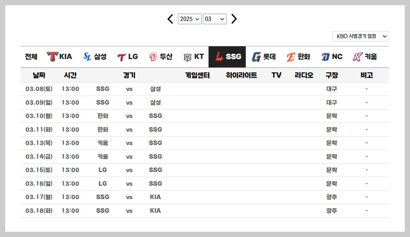Click the 두산 Bears logo icon
The width and height of the screenshot is (410, 237).
[153, 56]
